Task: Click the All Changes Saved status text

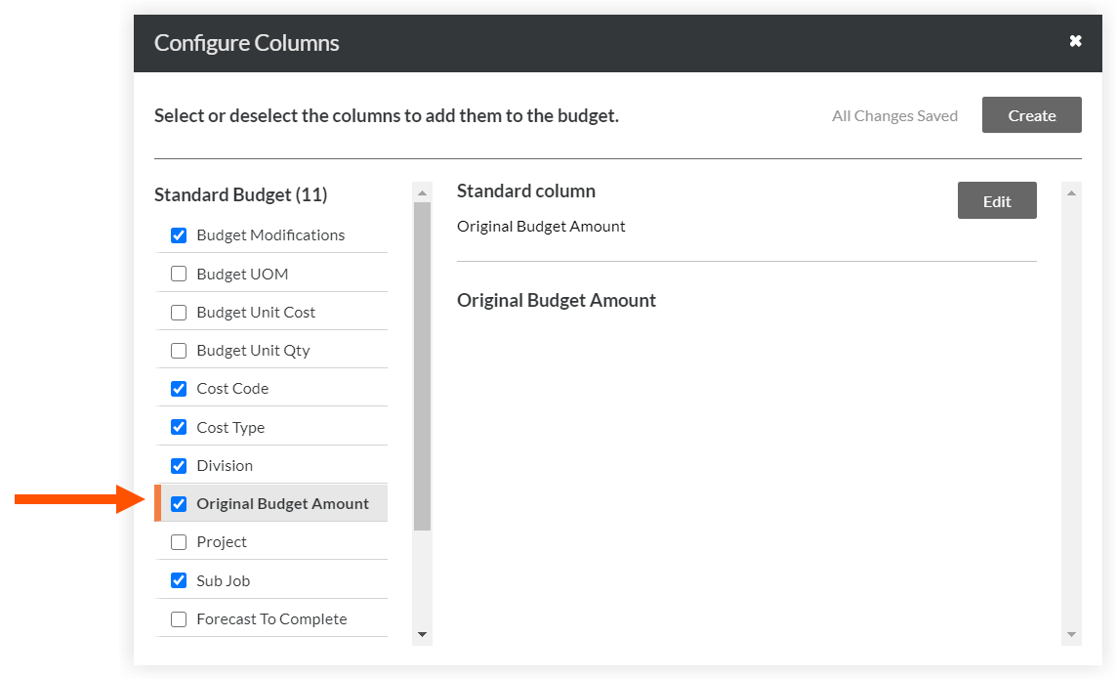Action: pyautogui.click(x=894, y=115)
